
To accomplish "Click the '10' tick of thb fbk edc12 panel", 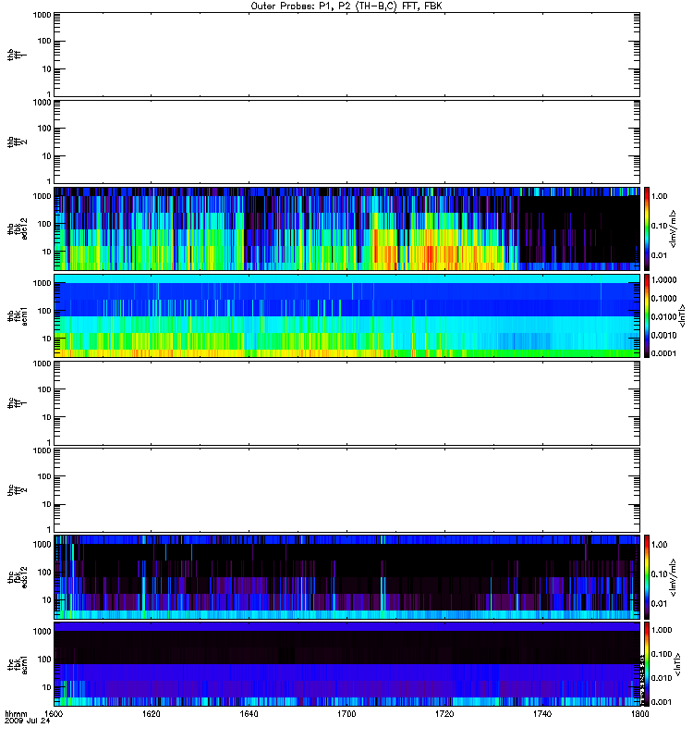I will (47, 252).
